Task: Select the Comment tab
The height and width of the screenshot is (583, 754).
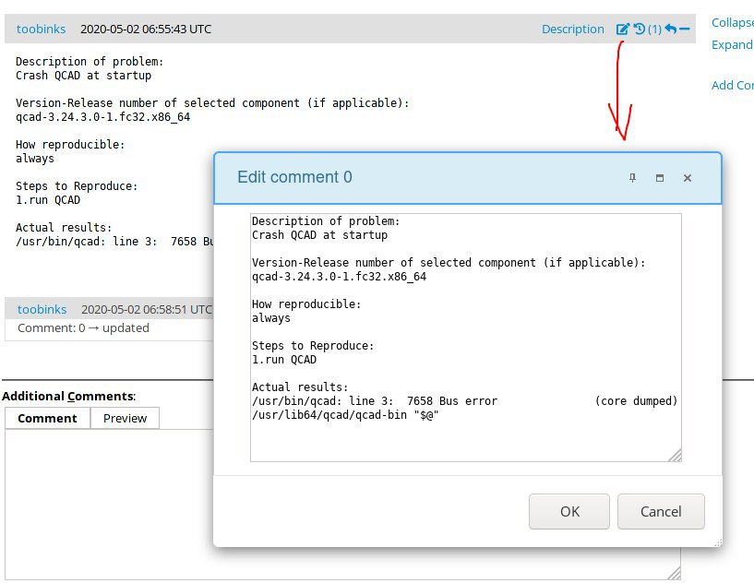Action: (x=47, y=418)
